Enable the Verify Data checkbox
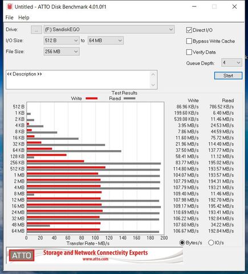The width and height of the screenshot is (248, 274). click(x=189, y=52)
